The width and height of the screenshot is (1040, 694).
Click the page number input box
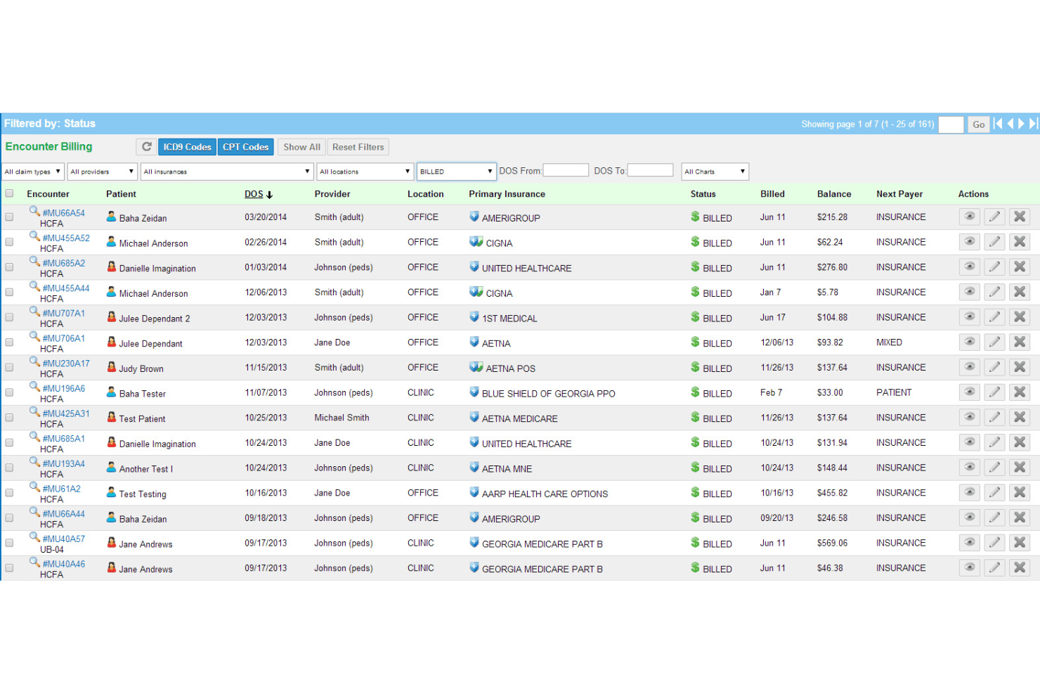(951, 124)
